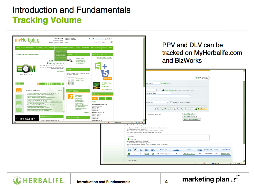Open the MY ACCOUNT & REPORTS menu

(x=27, y=48)
